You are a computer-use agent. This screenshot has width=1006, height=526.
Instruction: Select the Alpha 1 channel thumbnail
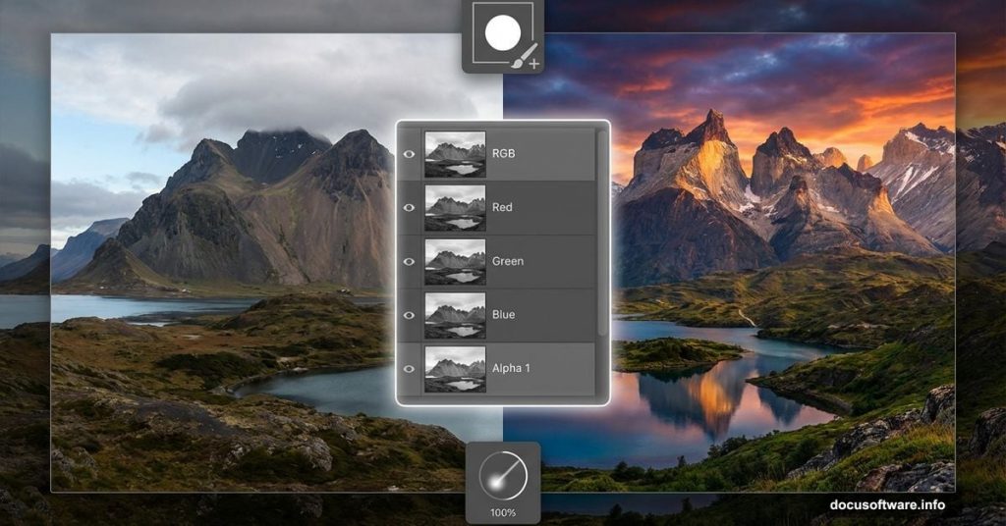[455, 369]
